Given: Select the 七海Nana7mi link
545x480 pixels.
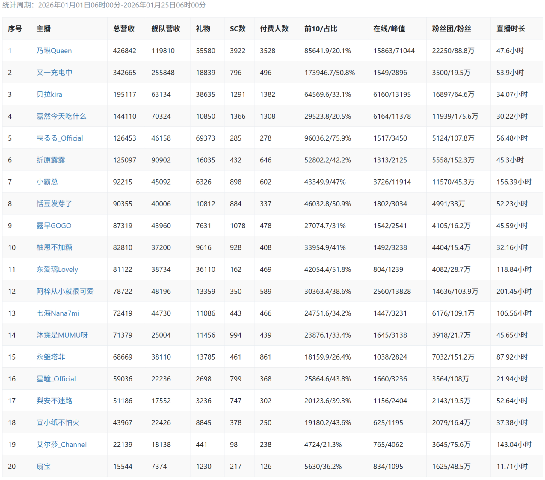Looking at the screenshot, I should point(58,313).
